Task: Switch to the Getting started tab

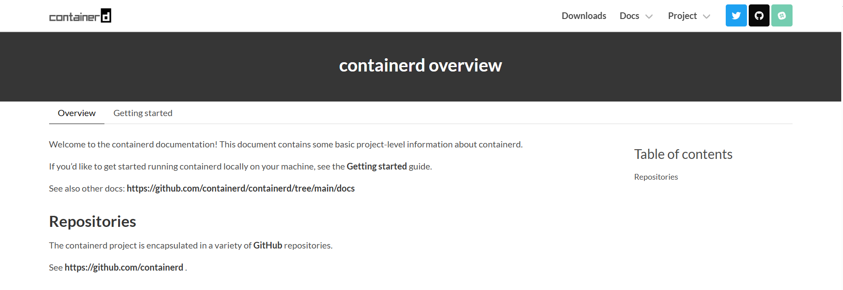Action: [142, 113]
